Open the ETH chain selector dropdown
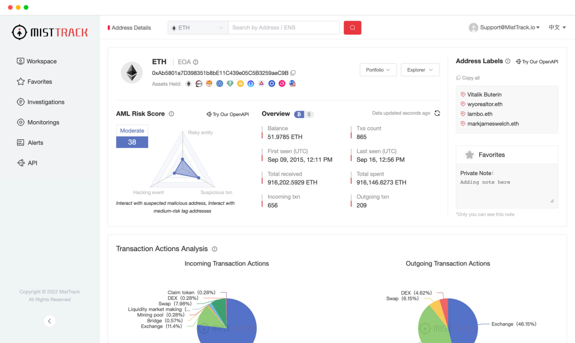The height and width of the screenshot is (343, 575). coord(198,28)
